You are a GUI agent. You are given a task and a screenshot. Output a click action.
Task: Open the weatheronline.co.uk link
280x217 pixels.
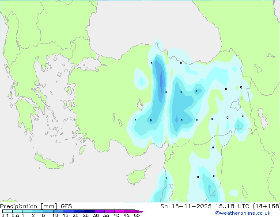(x=243, y=213)
